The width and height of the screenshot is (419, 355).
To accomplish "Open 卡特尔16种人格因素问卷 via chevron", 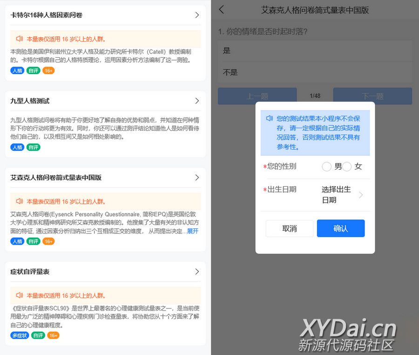I will click(197, 15).
